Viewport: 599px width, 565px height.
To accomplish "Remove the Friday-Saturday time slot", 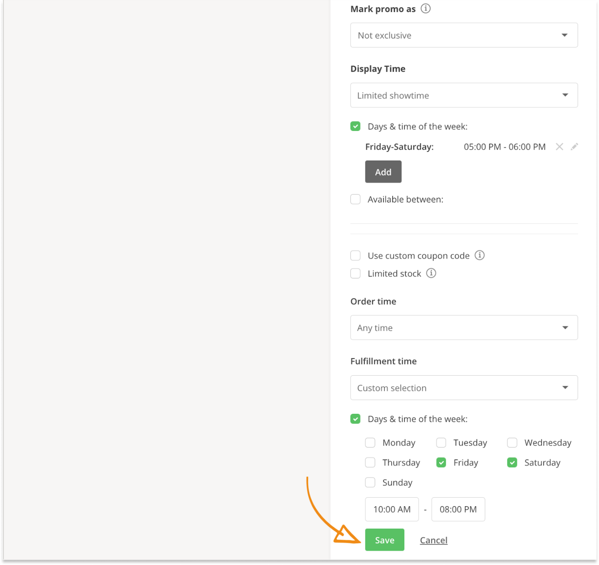I will [x=559, y=147].
